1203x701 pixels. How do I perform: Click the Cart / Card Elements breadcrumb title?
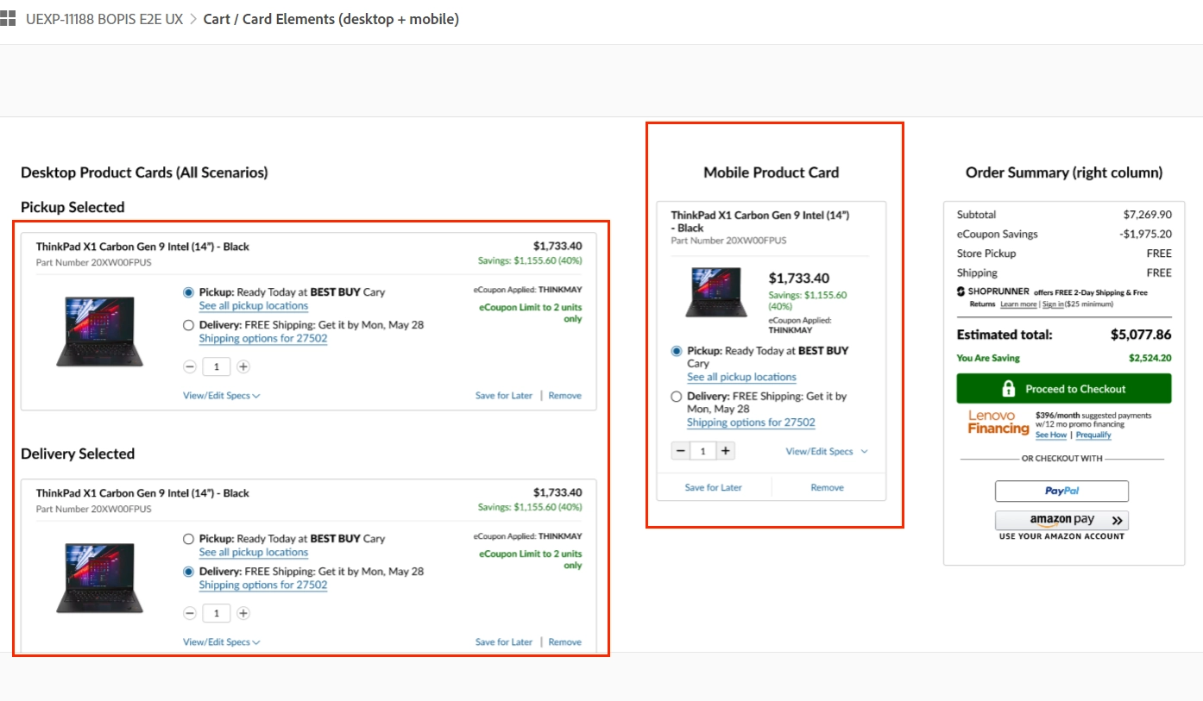click(331, 19)
